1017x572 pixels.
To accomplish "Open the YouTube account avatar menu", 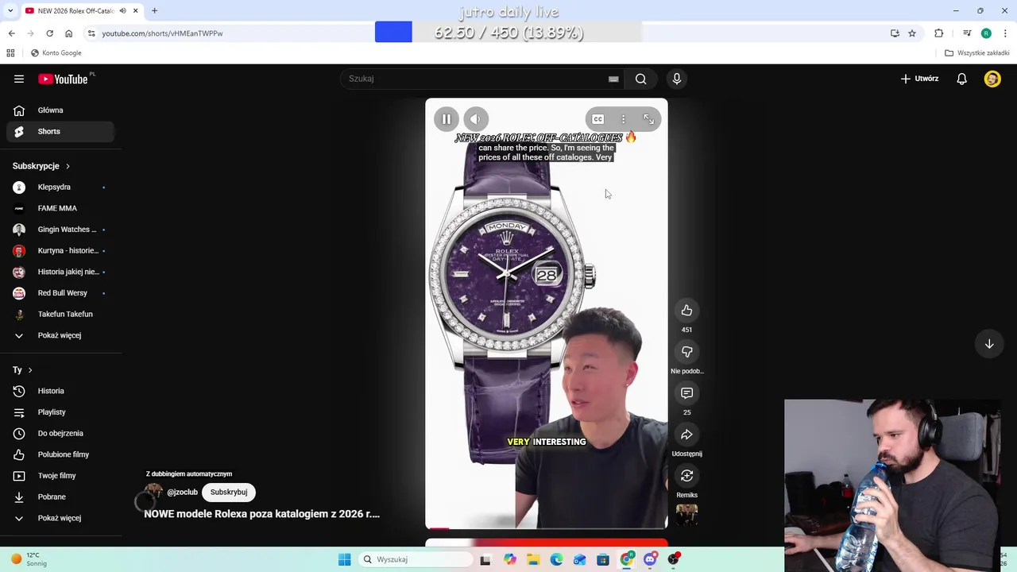I will (992, 79).
